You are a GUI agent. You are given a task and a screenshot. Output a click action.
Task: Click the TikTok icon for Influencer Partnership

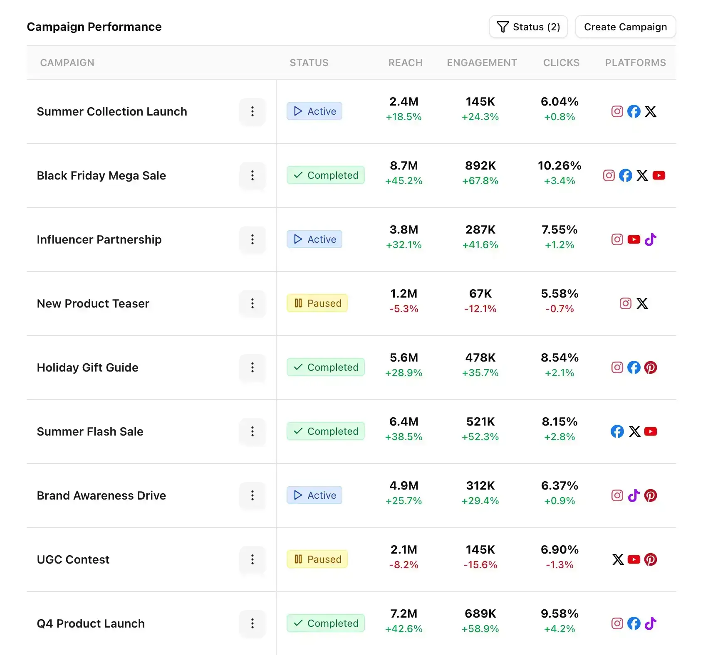(651, 239)
